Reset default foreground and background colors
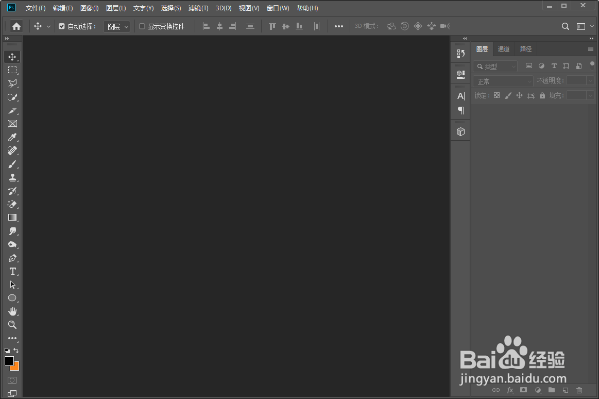This screenshot has height=399, width=599. point(7,350)
